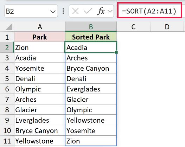Select cell A4 containing "Yosemite"
The width and height of the screenshot is (185, 147).
[39, 68]
